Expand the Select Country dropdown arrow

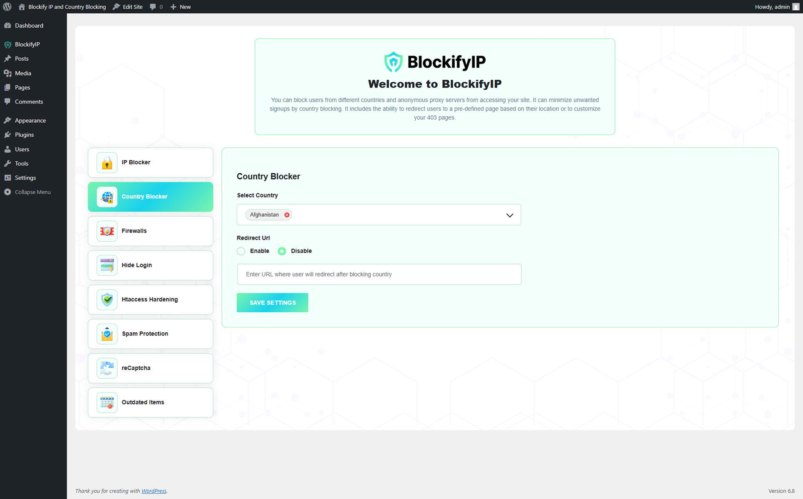509,215
